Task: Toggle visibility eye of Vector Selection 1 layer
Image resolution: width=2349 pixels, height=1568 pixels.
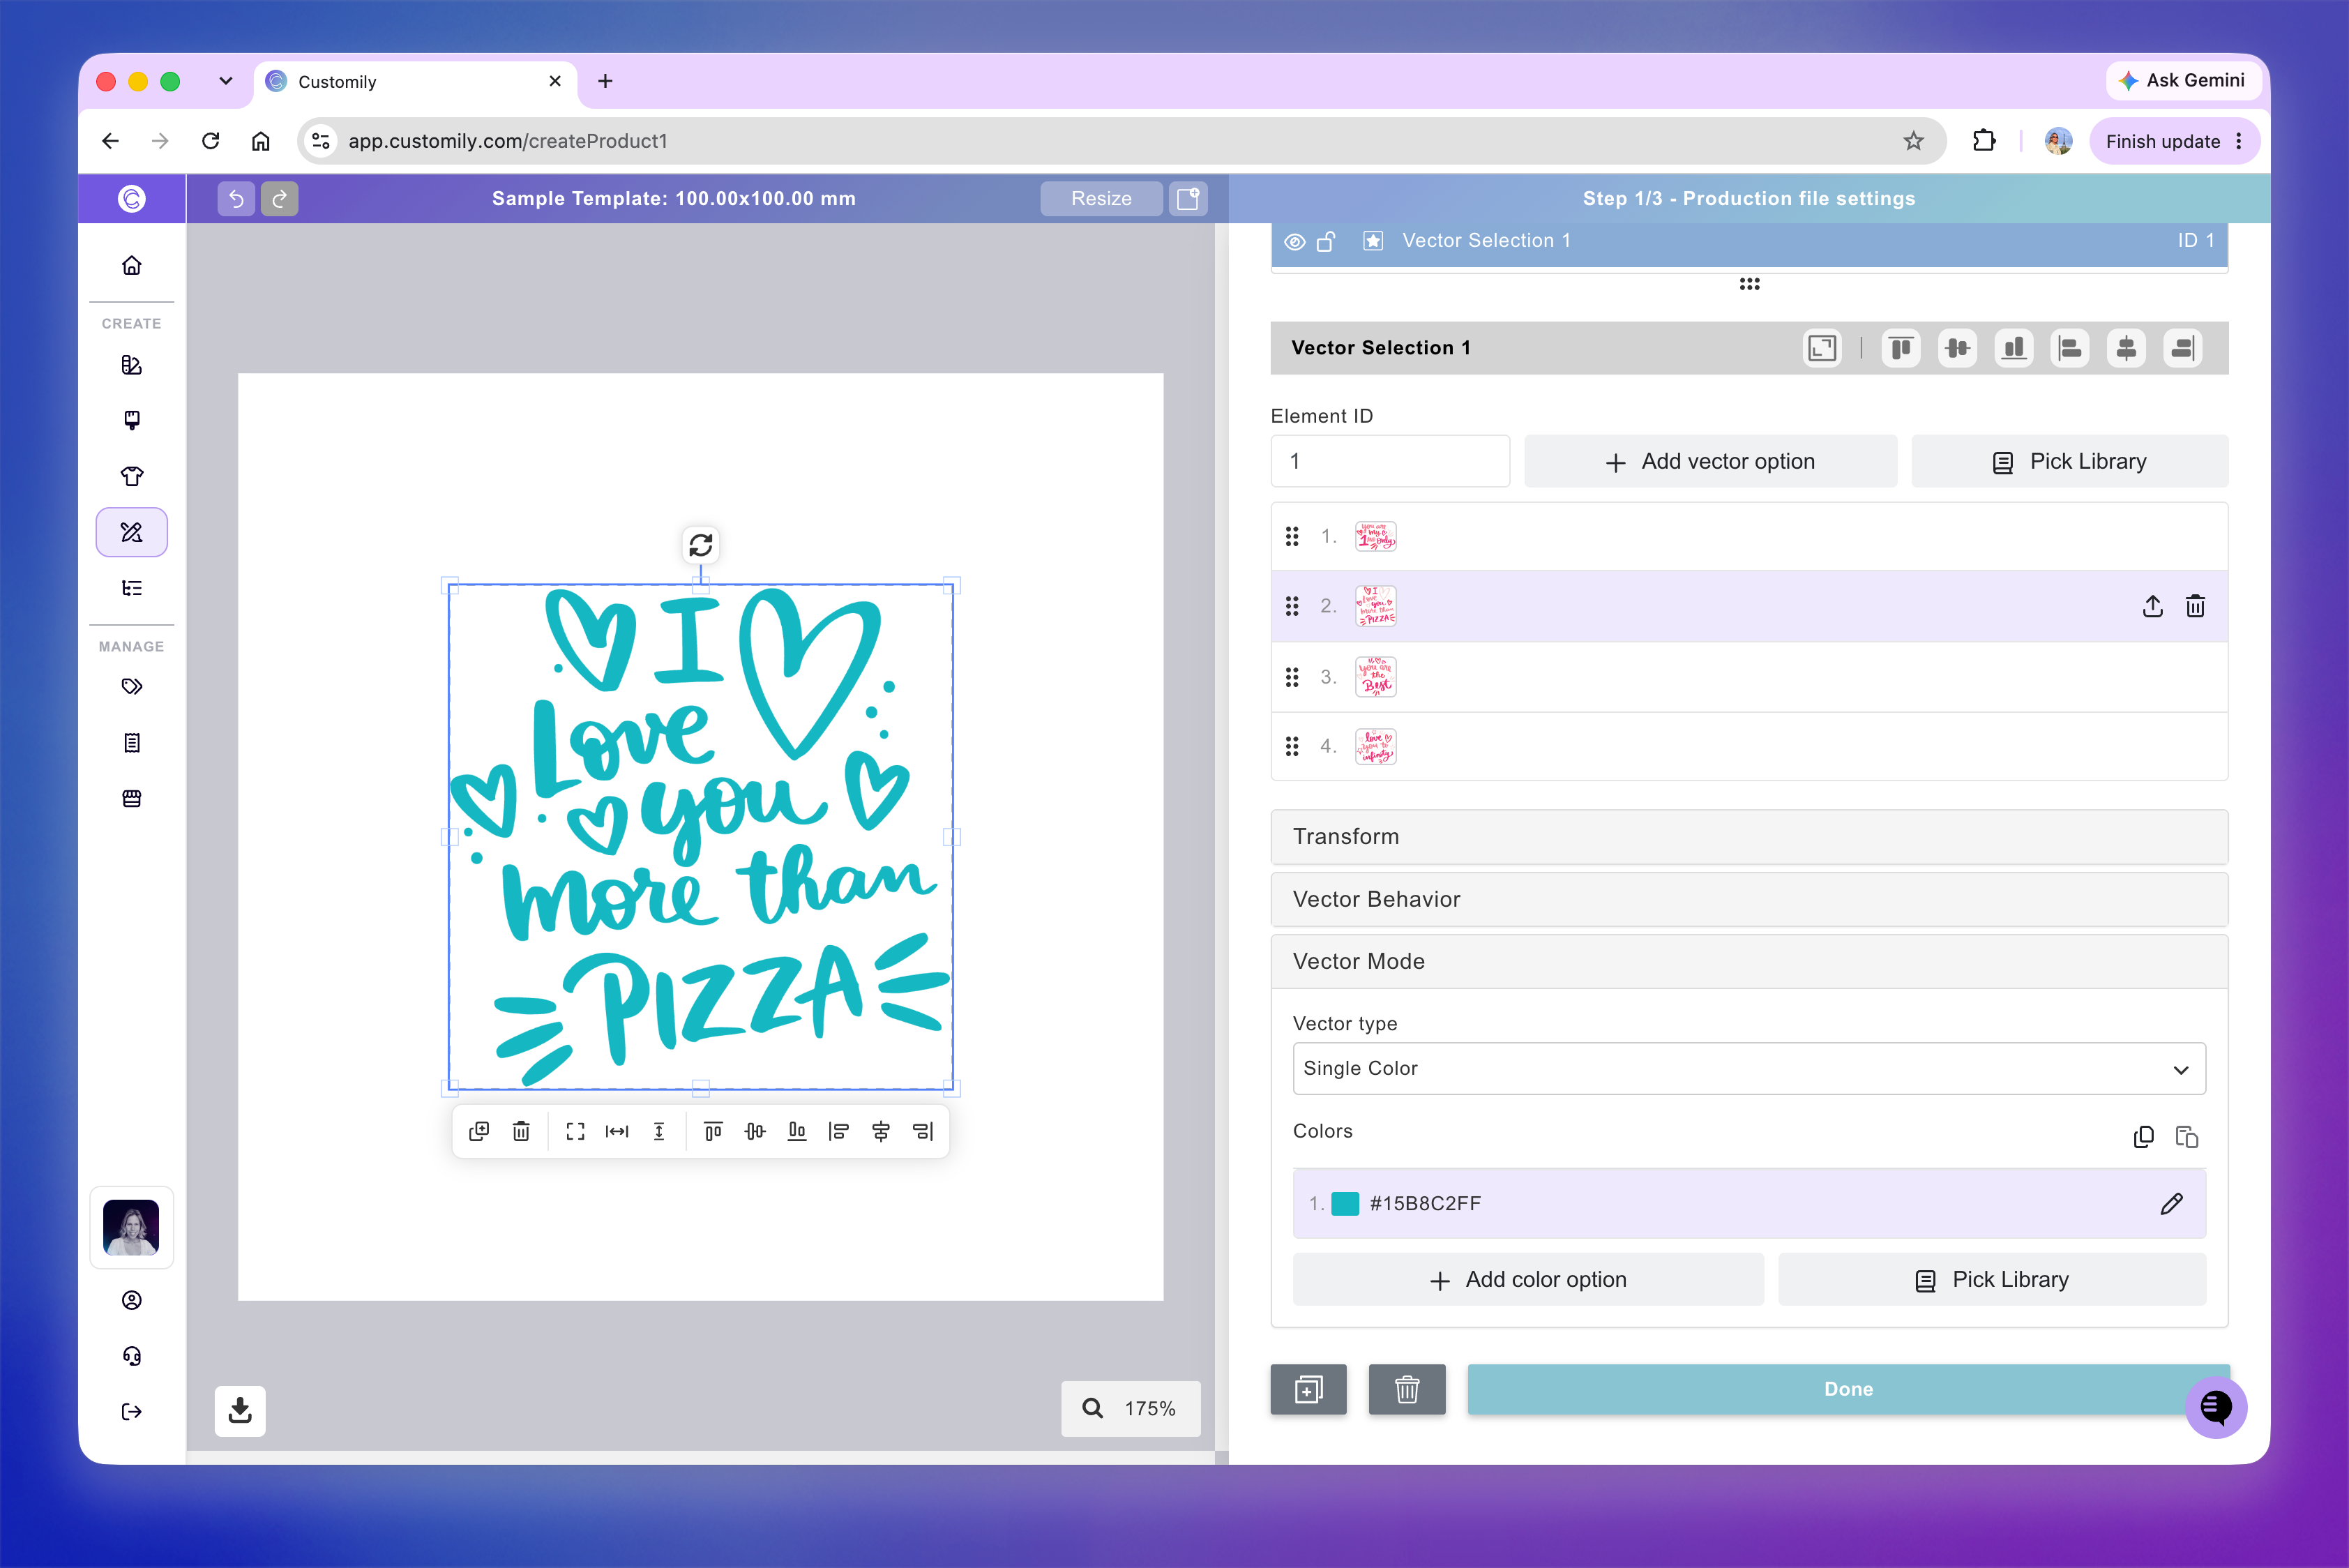Action: point(1294,241)
